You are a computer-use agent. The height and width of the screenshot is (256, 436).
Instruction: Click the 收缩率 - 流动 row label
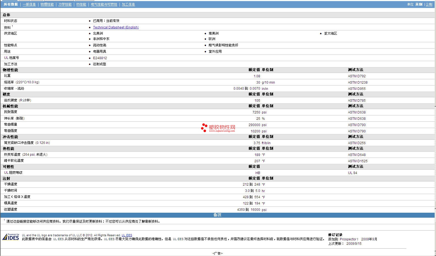pyautogui.click(x=14, y=89)
